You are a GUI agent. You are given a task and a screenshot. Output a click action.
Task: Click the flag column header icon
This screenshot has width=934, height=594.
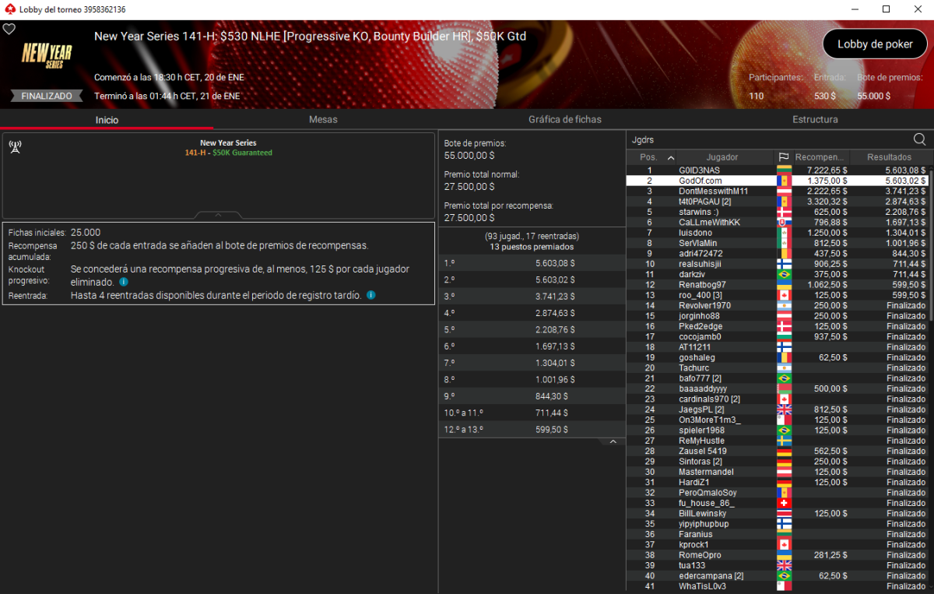pos(783,156)
